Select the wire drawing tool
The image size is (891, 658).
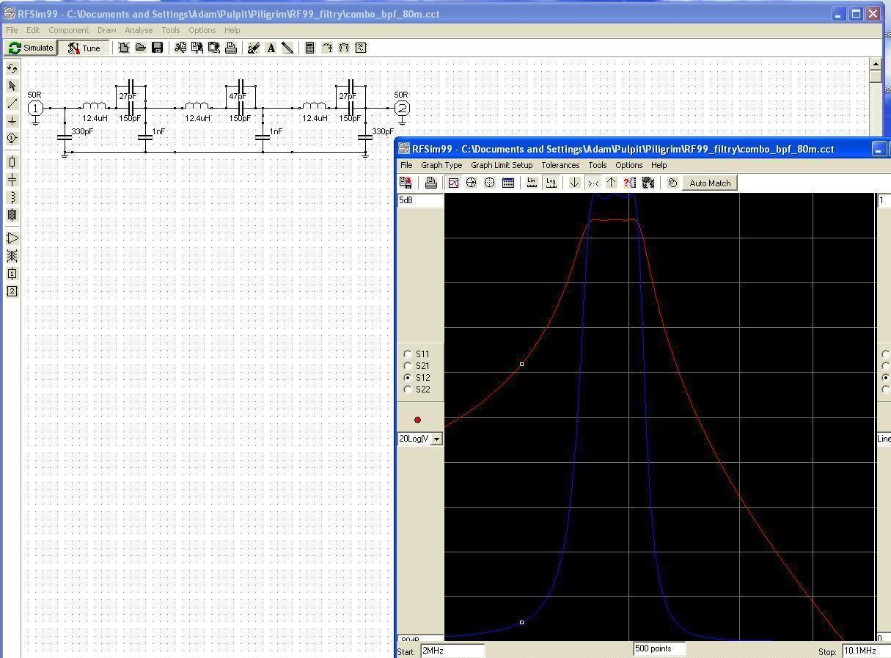pos(12,103)
